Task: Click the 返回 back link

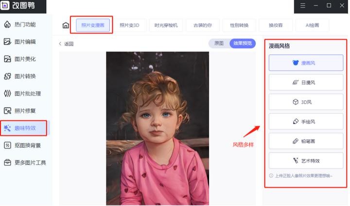Action: [x=66, y=44]
